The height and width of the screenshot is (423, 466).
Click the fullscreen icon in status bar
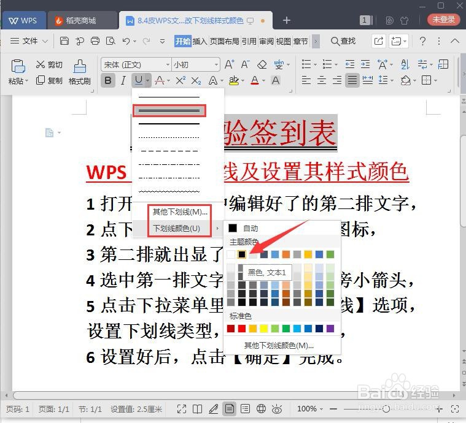pos(182,409)
